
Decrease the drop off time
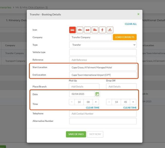(x=109, y=102)
